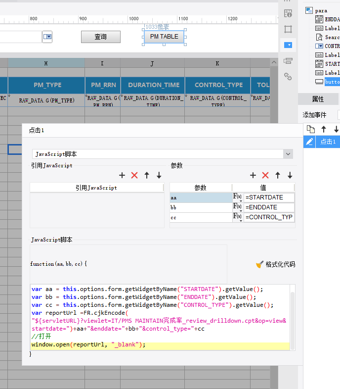Screen dimensions: 340x389
Task: Click 格式化代码 format code button
Action: coord(276,264)
